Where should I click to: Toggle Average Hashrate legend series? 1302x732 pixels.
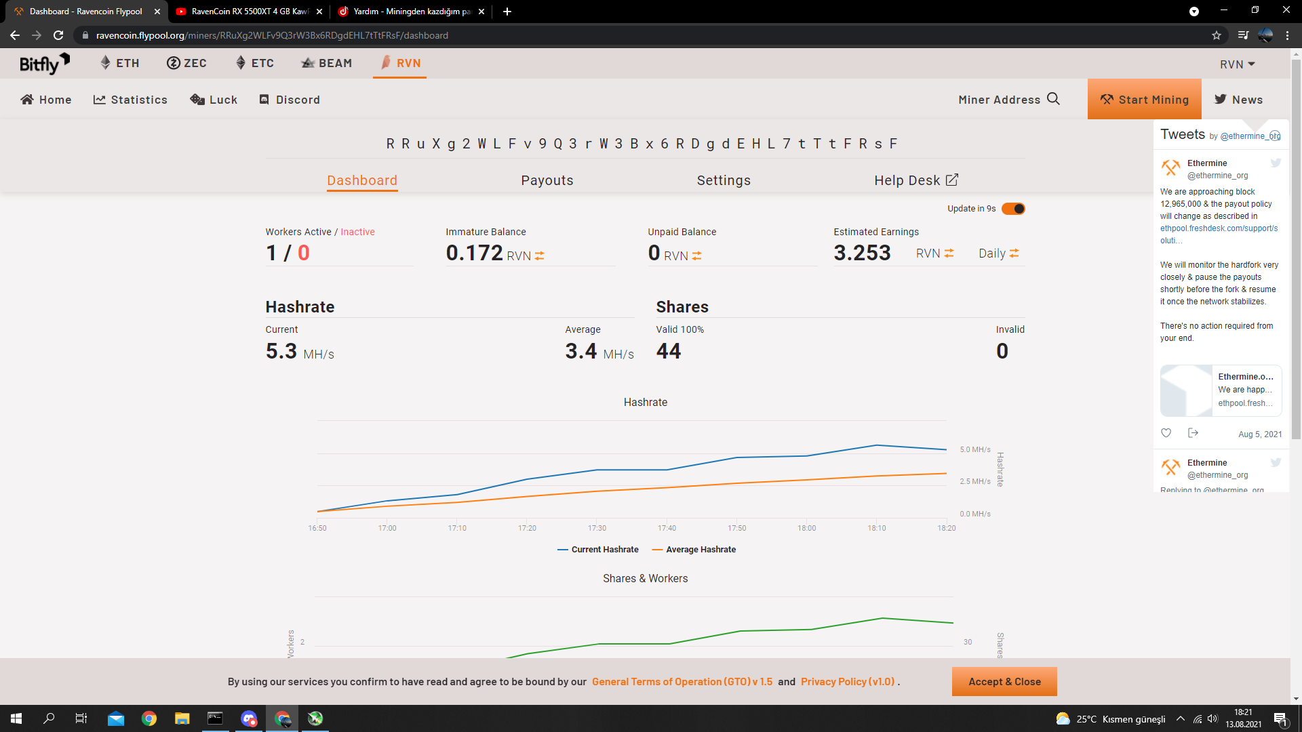[694, 550]
